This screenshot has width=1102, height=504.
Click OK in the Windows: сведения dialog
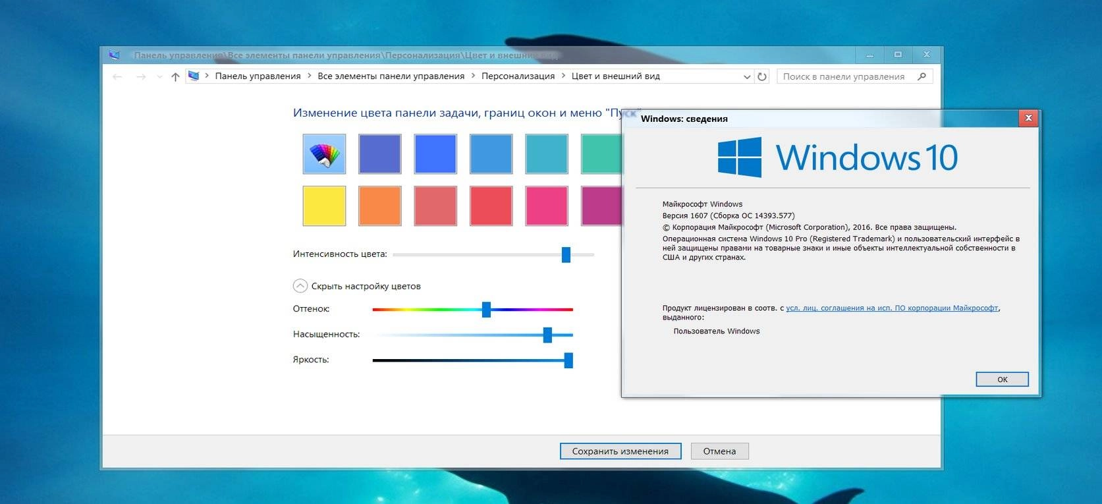click(1002, 379)
